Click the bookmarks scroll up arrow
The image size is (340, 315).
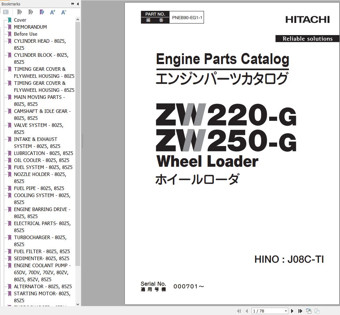coord(78,19)
